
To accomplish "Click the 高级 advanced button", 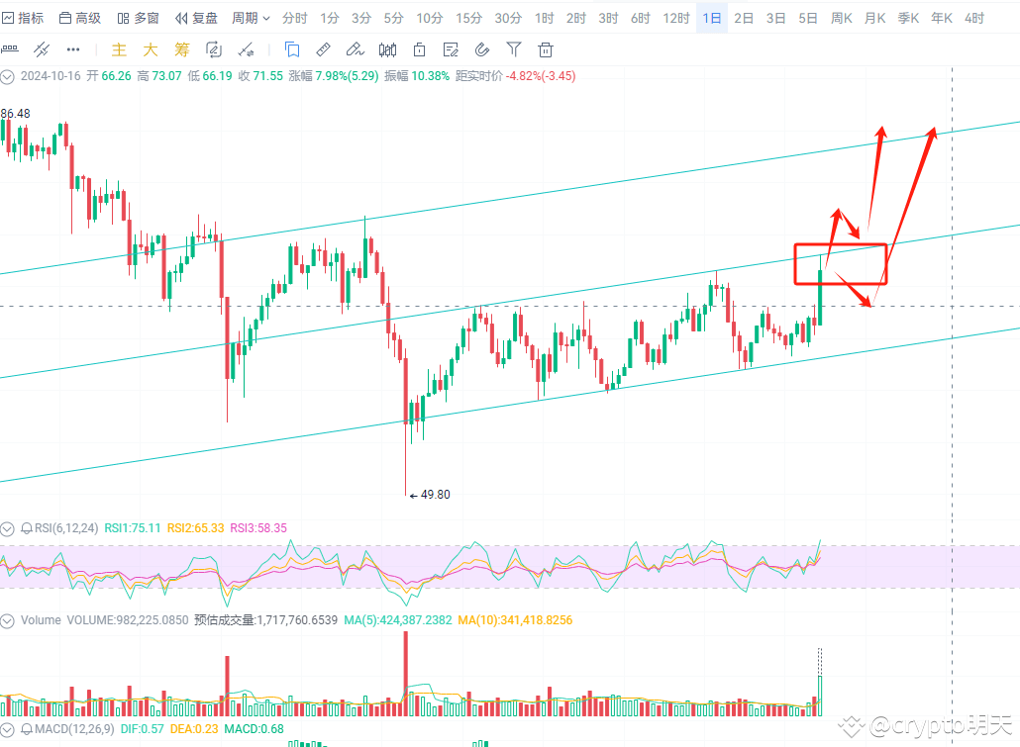I will [79, 18].
